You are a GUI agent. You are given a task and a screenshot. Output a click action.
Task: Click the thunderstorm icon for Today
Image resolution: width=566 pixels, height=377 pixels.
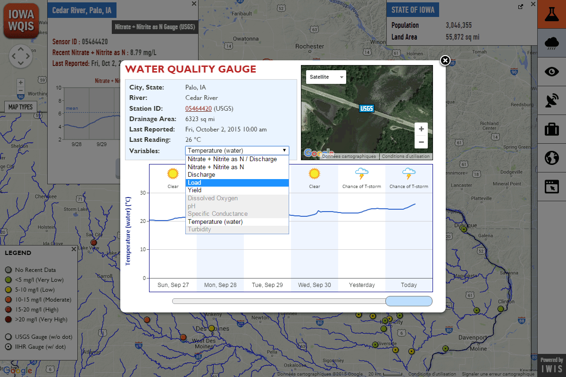(409, 174)
